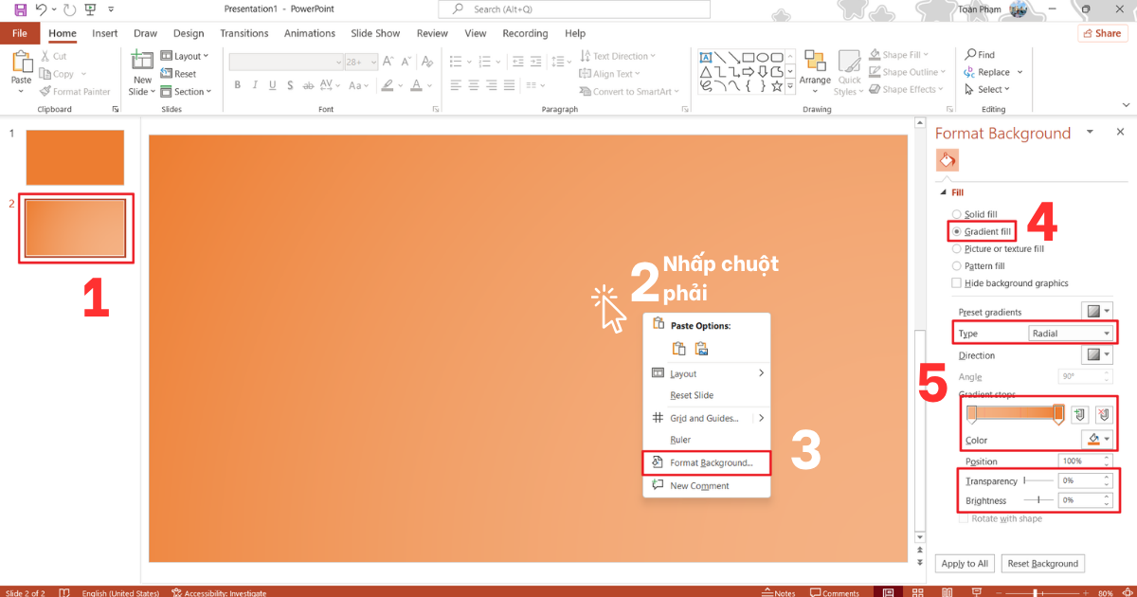The width and height of the screenshot is (1137, 597).
Task: Close the Format Background pane
Action: pos(1120,132)
